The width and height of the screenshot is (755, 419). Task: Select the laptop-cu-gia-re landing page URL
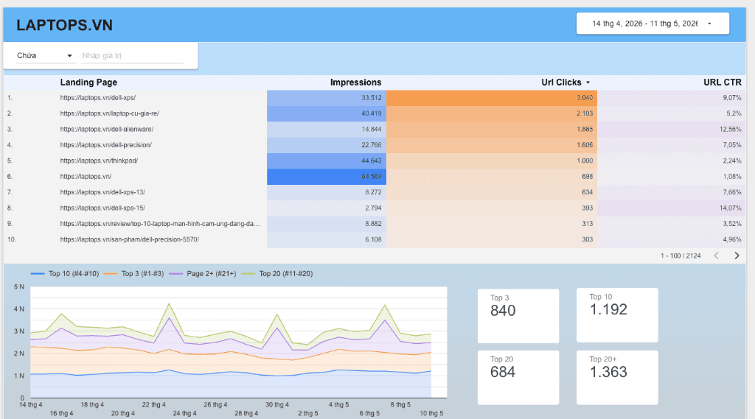pyautogui.click(x=109, y=113)
